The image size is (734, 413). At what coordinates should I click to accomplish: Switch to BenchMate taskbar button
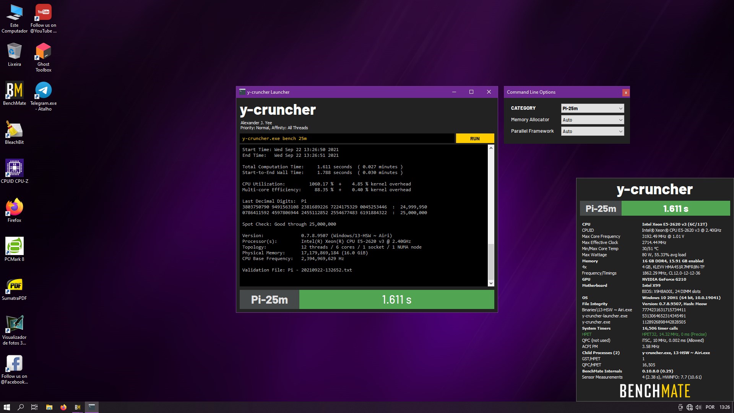78,407
